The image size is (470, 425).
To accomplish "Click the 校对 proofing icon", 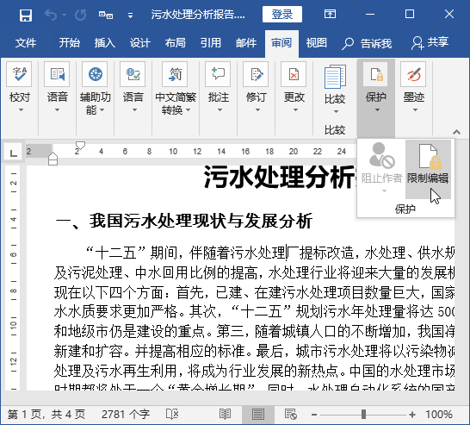I will (19, 74).
